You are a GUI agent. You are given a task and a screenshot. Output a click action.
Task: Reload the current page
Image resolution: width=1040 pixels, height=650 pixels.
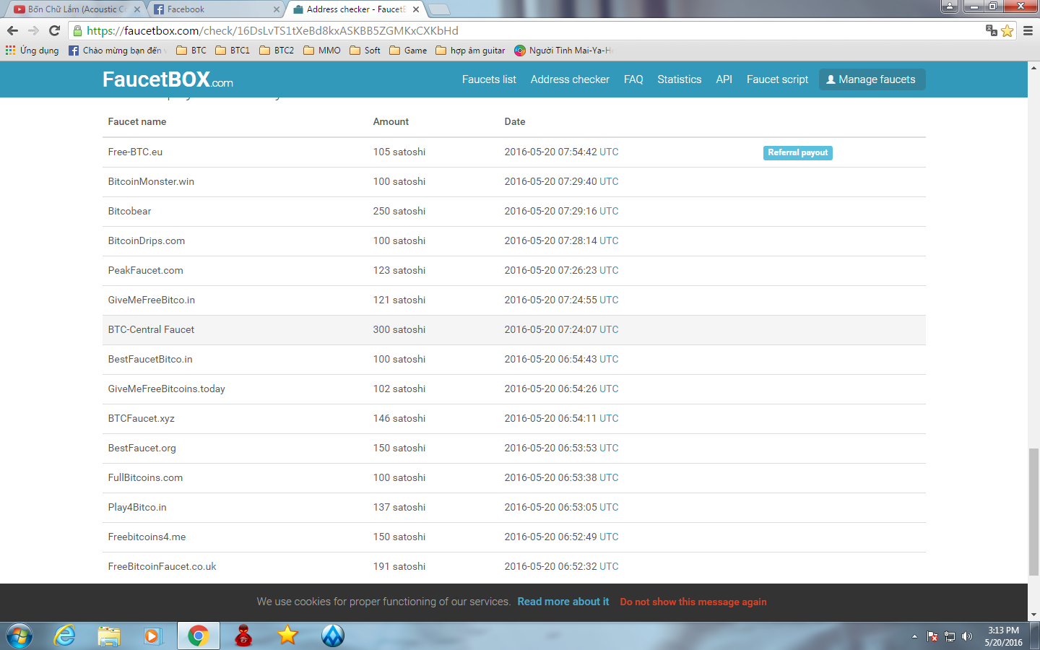coord(54,30)
